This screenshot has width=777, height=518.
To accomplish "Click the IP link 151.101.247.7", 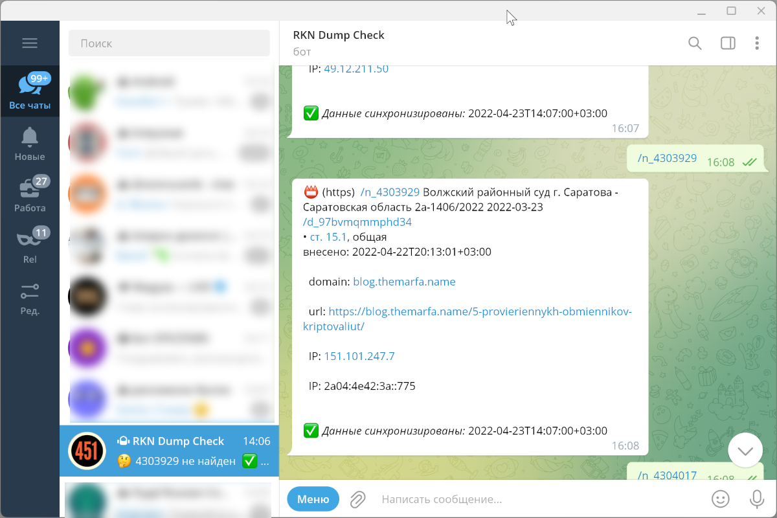I will [x=359, y=356].
